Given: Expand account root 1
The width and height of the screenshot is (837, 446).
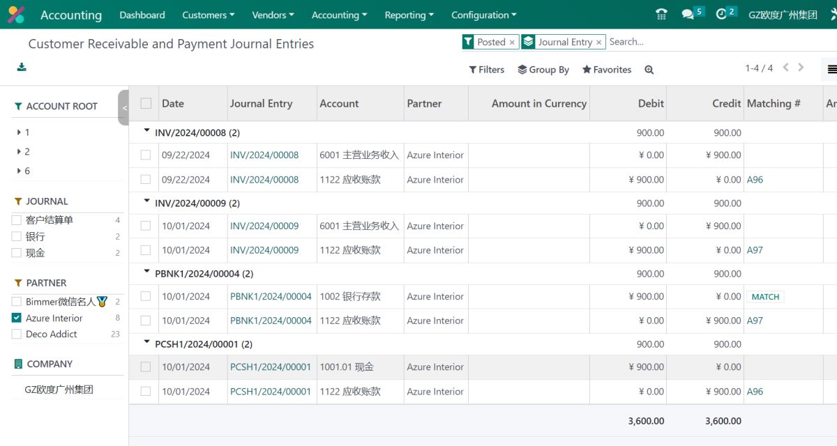Looking at the screenshot, I should 19,132.
